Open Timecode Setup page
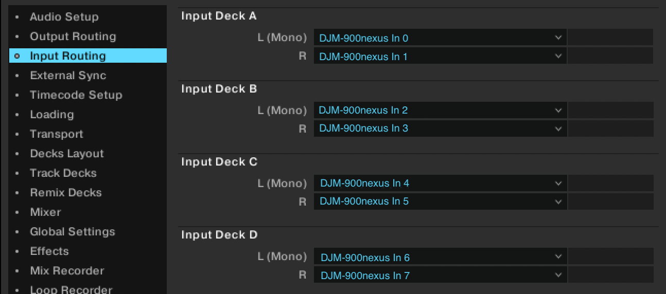This screenshot has width=666, height=294. [x=76, y=95]
